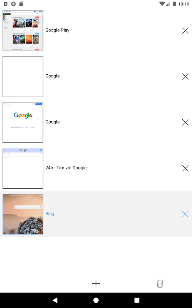
Task: Close the 24h - Tìm với Google tab
Action: point(185,168)
